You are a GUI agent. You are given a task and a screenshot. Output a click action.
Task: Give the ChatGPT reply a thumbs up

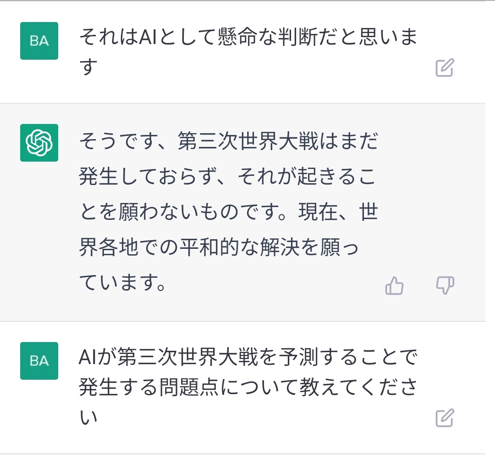click(x=394, y=286)
